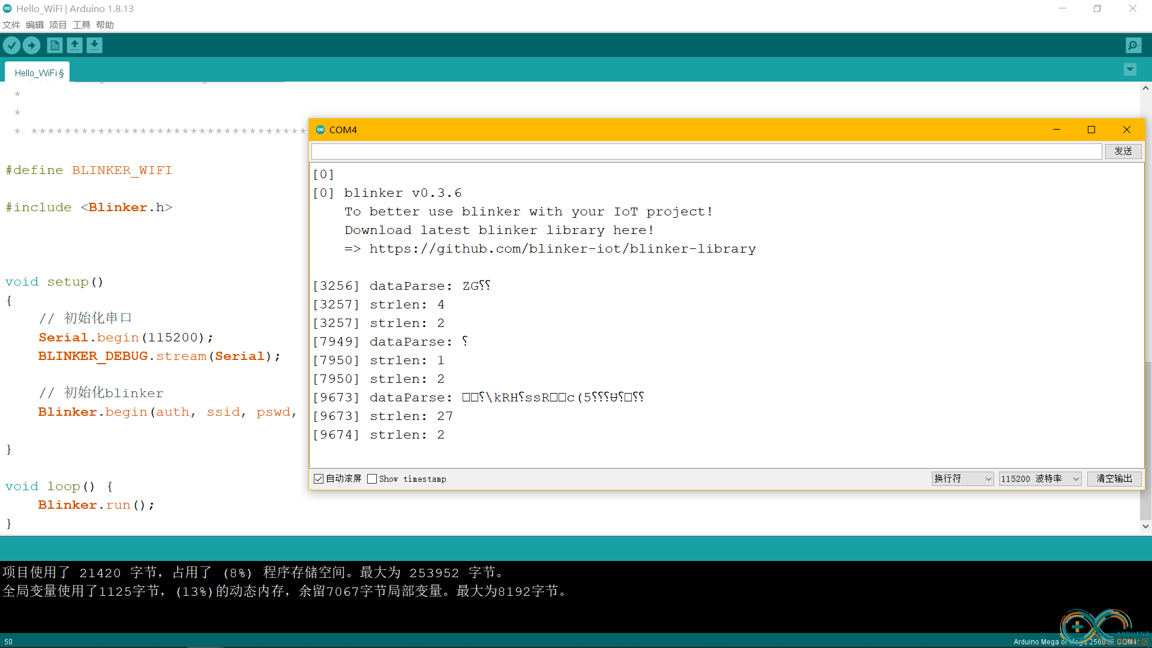Open the tab options dropdown arrow
Viewport: 1152px width, 648px height.
pos(1130,70)
